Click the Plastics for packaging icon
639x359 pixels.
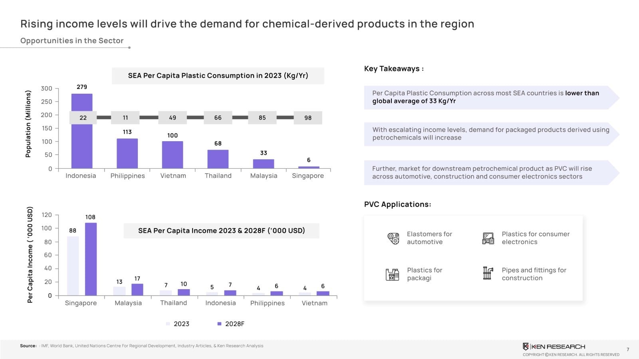tap(392, 274)
